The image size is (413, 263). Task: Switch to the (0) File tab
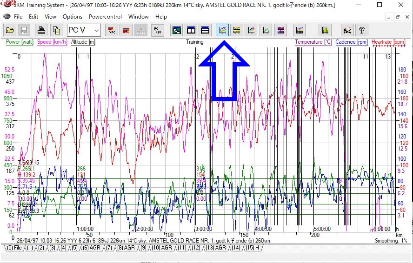point(14,248)
